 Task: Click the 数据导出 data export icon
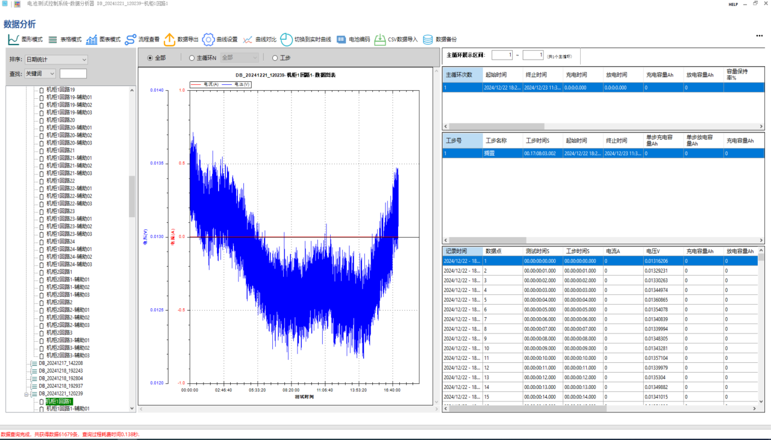(x=169, y=40)
